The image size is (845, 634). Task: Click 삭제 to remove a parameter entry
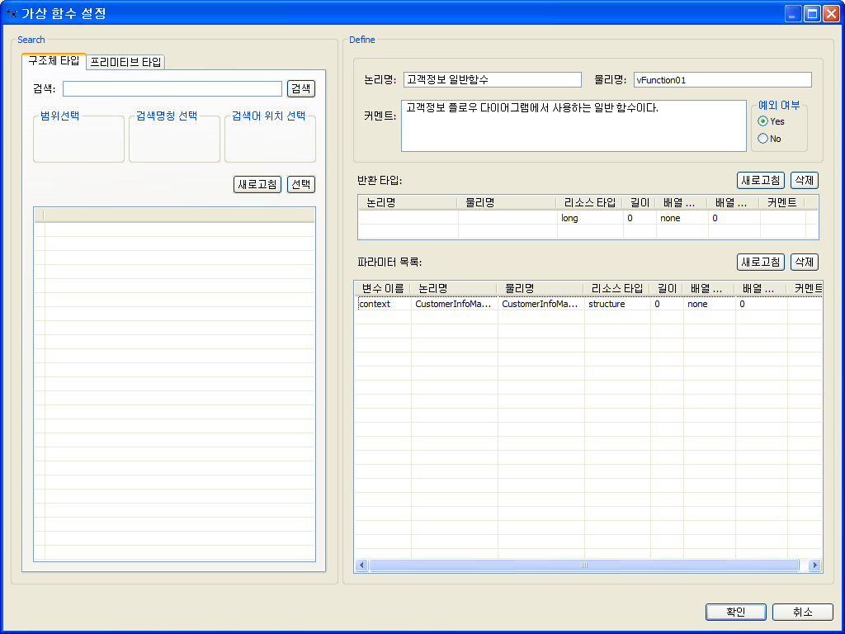[x=803, y=262]
